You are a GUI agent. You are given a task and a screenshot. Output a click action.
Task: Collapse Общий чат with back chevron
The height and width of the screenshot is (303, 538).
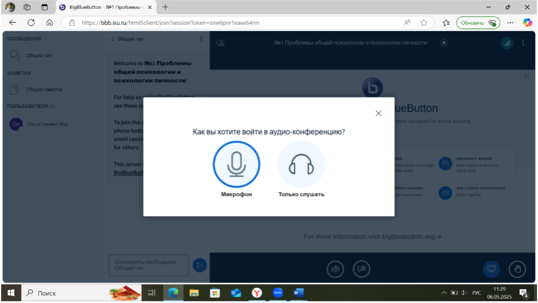click(113, 39)
